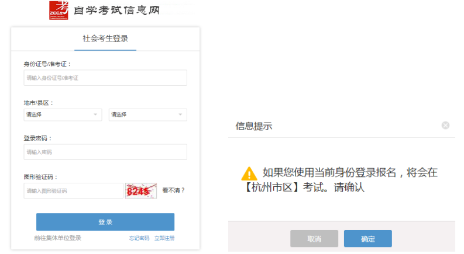Viewport: 464px width, 254px height.
Task: Select the 社会考生登录 tab
Action: (105, 39)
